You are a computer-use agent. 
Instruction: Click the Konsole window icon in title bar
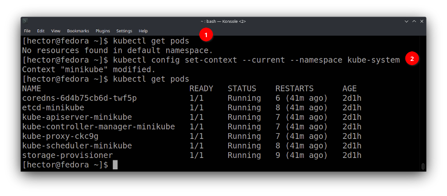pyautogui.click(x=25, y=21)
